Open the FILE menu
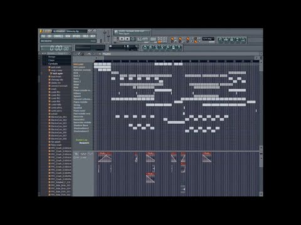Viewport: 301px width, 225px height. pyautogui.click(x=43, y=36)
